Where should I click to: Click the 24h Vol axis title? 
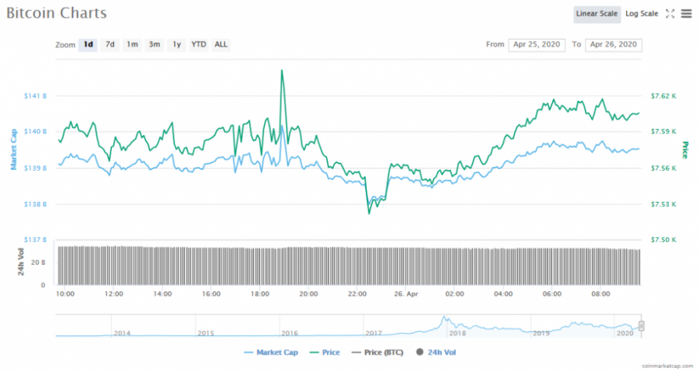(x=20, y=262)
